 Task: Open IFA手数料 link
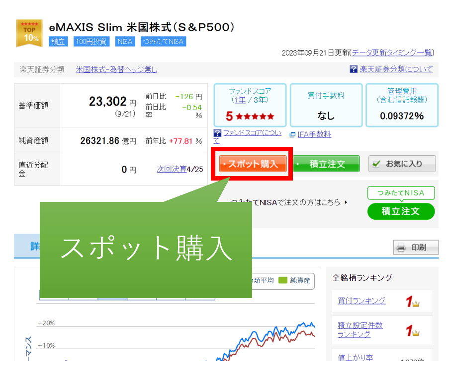point(314,134)
